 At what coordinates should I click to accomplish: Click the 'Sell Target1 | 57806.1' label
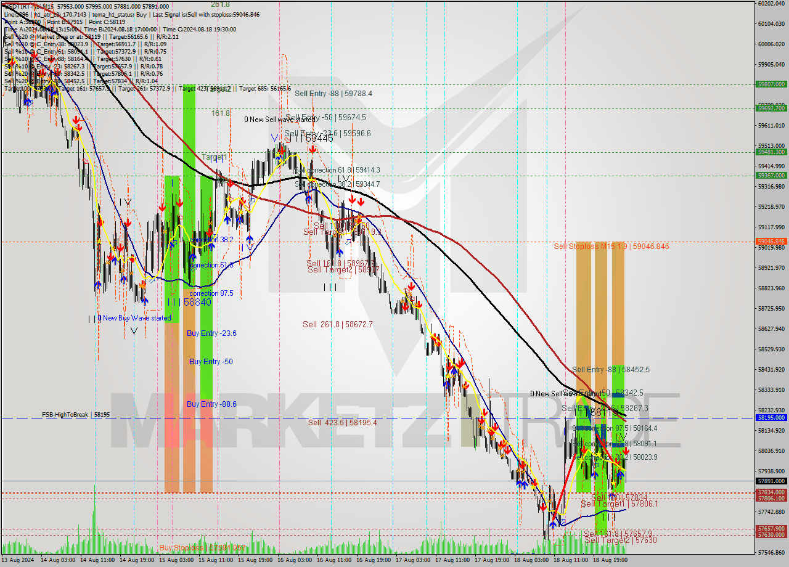click(619, 504)
